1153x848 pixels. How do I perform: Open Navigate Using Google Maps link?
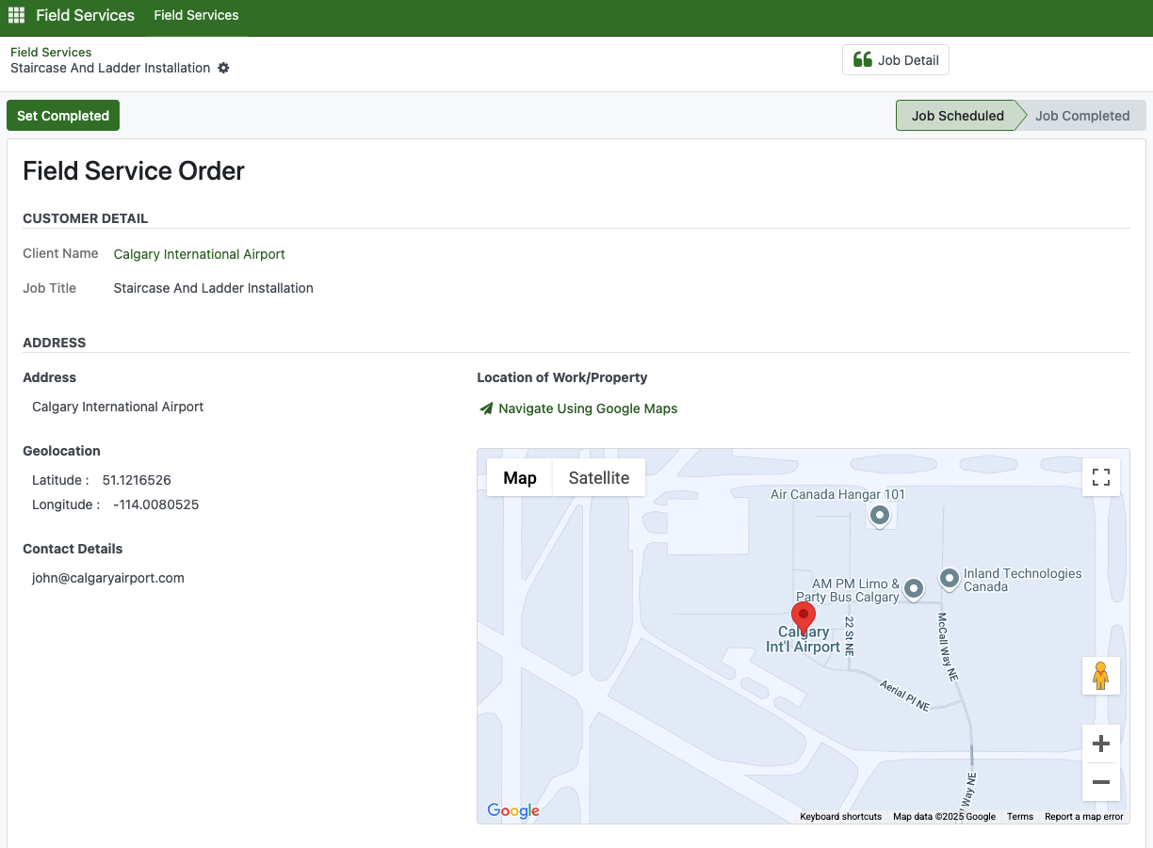[x=587, y=408]
